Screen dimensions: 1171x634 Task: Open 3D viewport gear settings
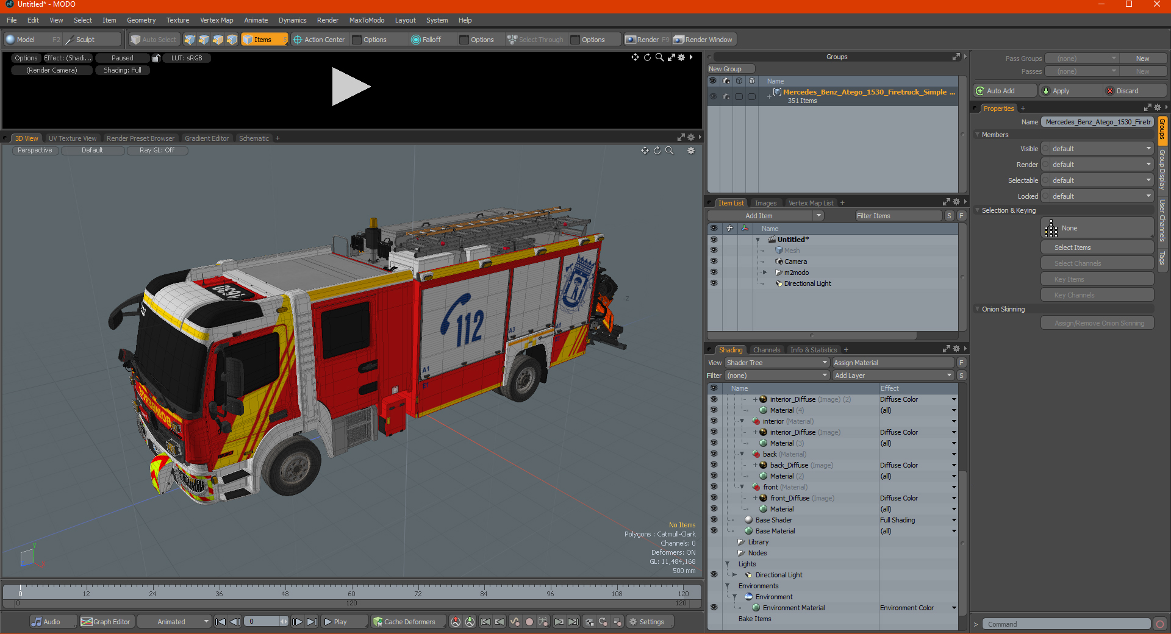(x=691, y=151)
